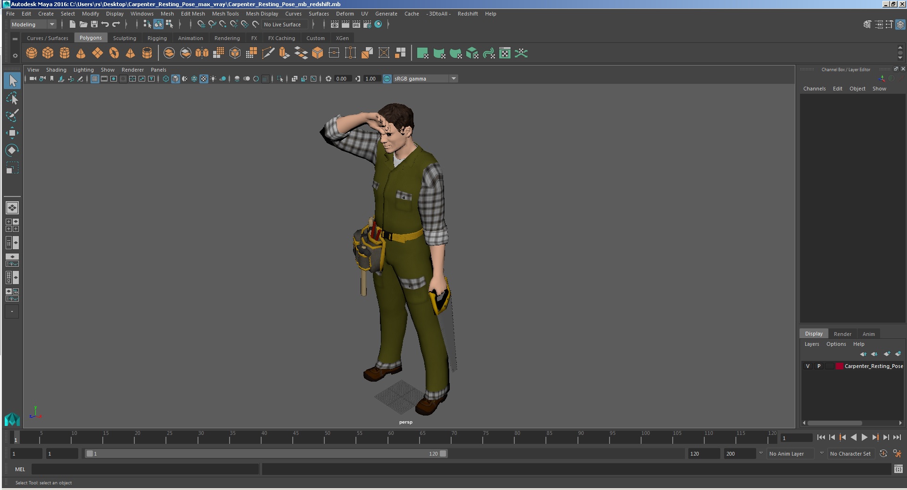
Task: Step forward one frame
Action: coord(886,438)
